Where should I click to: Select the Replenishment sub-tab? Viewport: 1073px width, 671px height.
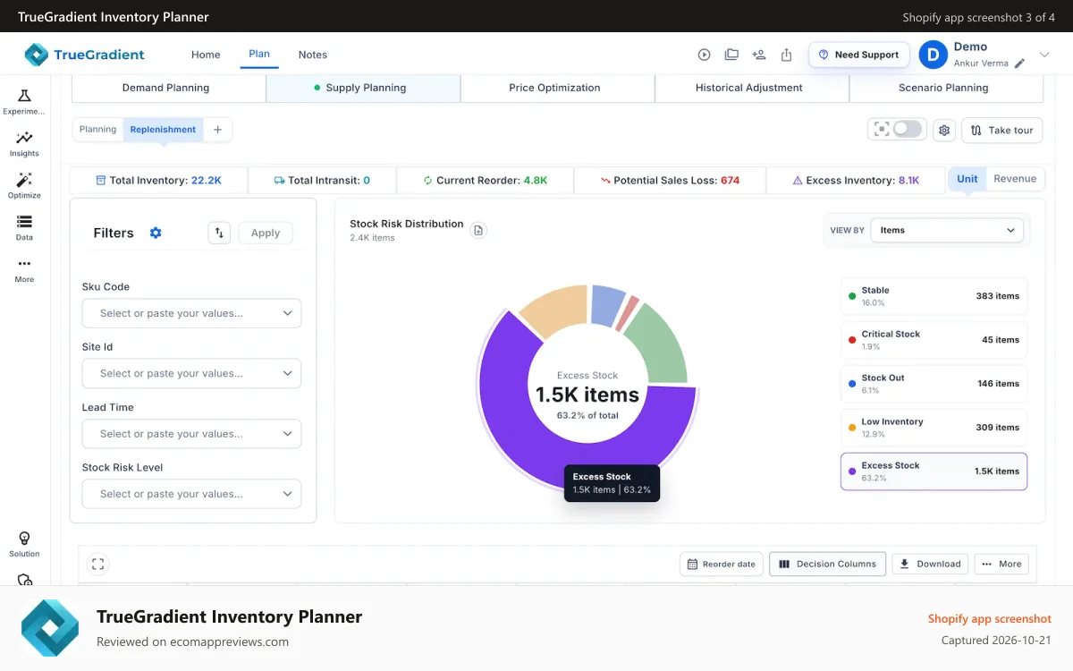pyautogui.click(x=163, y=130)
